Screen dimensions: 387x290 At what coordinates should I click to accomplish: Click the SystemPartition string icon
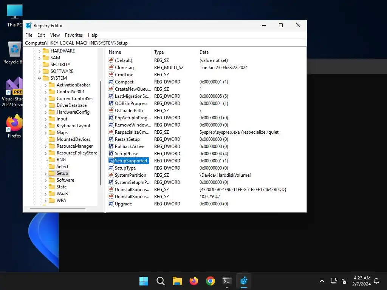111,175
